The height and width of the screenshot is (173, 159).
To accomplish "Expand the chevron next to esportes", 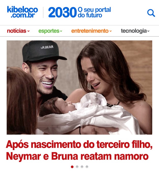I will [x=61, y=31].
